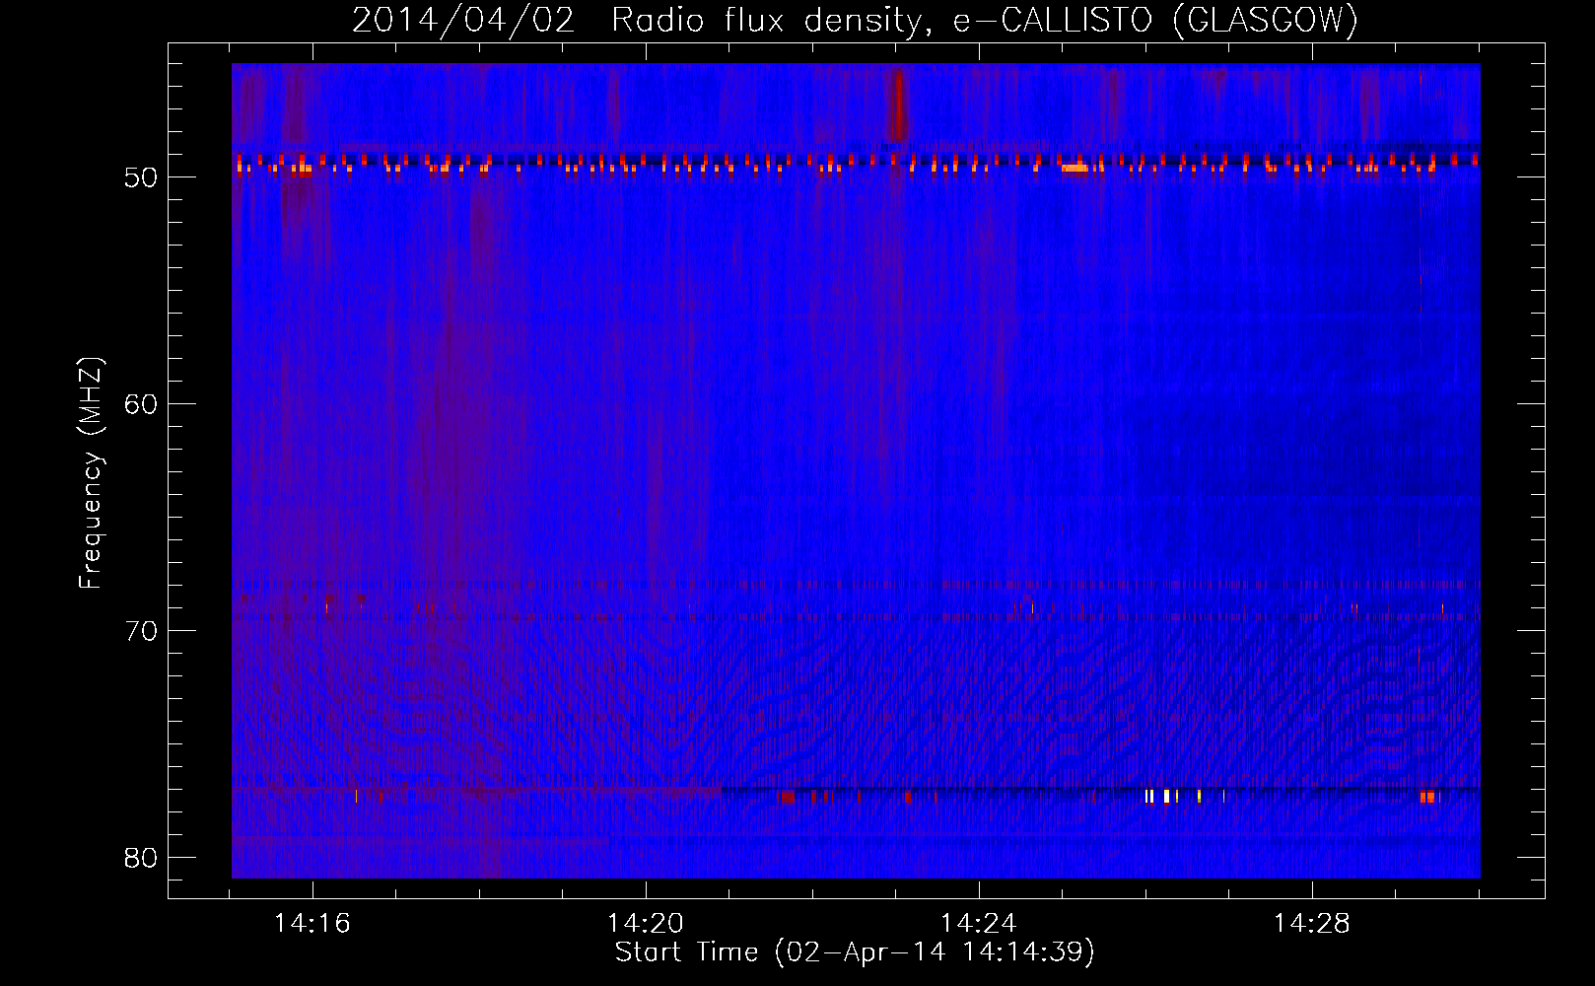Click the 'Start Time (02-Apr-14 14:14:39)' axis label
The width and height of the screenshot is (1595, 986).
(x=855, y=952)
